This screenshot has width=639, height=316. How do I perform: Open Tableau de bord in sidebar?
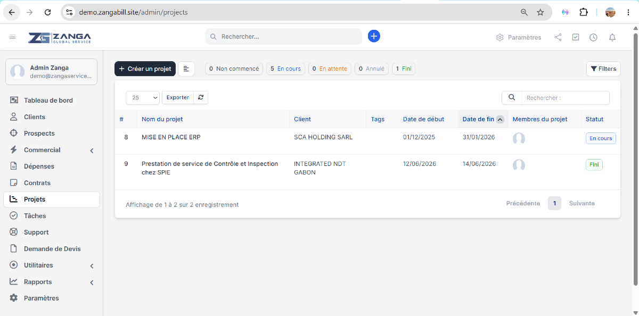coord(52,100)
